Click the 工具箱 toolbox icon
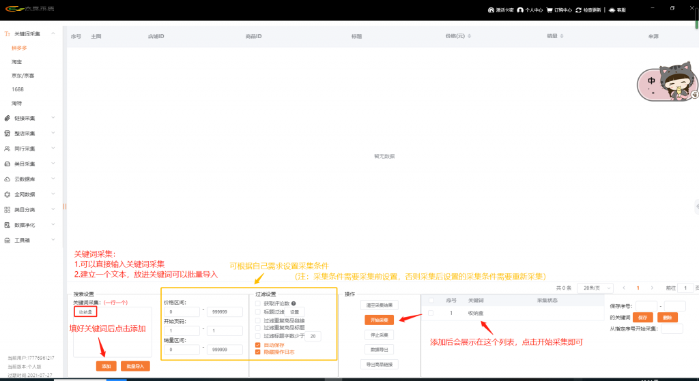Viewport: 699px width, 381px height. tap(7, 241)
